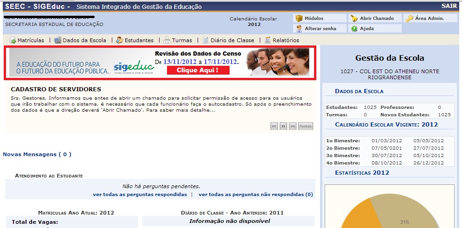Click Calendário Escolar 2012 in header
Viewport: 462px width, 228px height.
point(253,21)
